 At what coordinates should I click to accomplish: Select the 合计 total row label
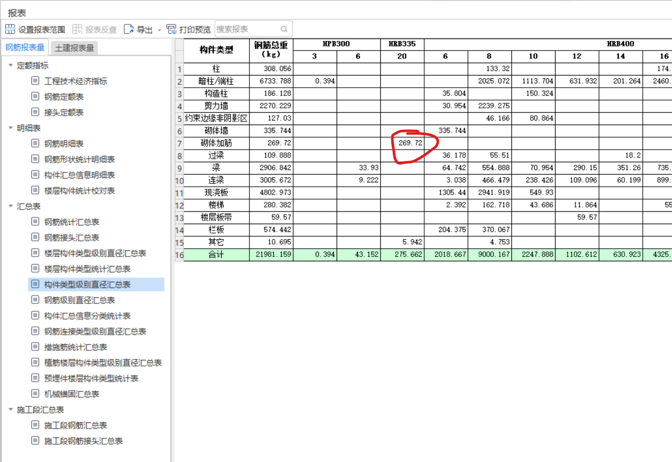coord(217,255)
